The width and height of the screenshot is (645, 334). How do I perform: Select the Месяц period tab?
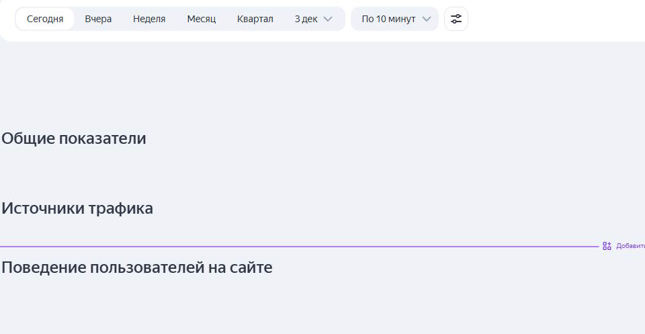click(201, 19)
